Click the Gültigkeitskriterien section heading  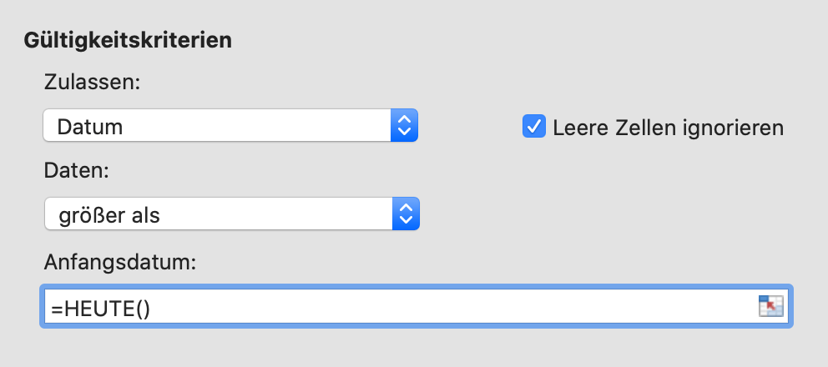128,41
